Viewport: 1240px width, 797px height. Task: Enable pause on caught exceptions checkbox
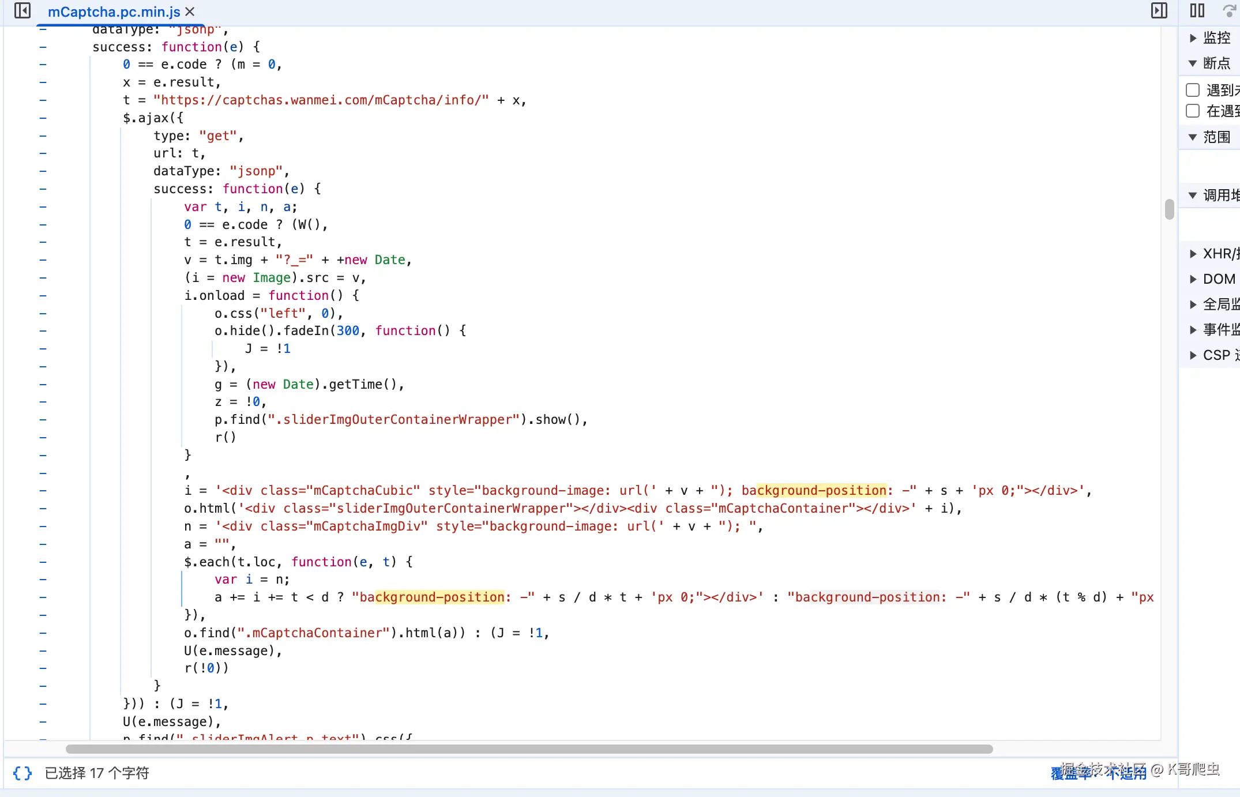[1193, 111]
